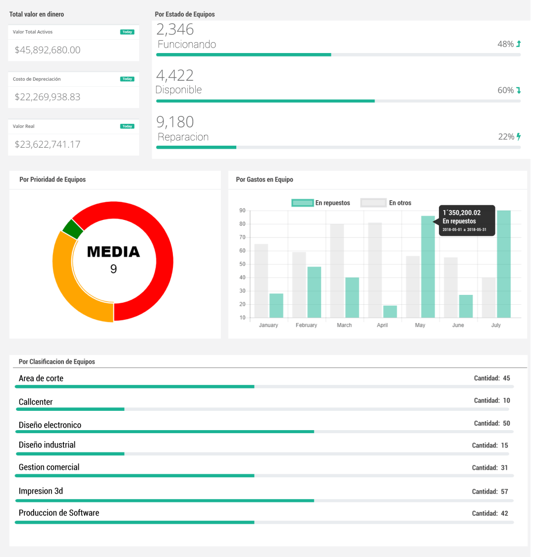Click the Today badge on Valor Total Activos
533x557 pixels.
point(127,32)
